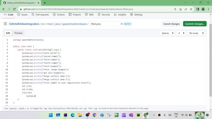Open OneNote from the taskbar

click(x=131, y=115)
